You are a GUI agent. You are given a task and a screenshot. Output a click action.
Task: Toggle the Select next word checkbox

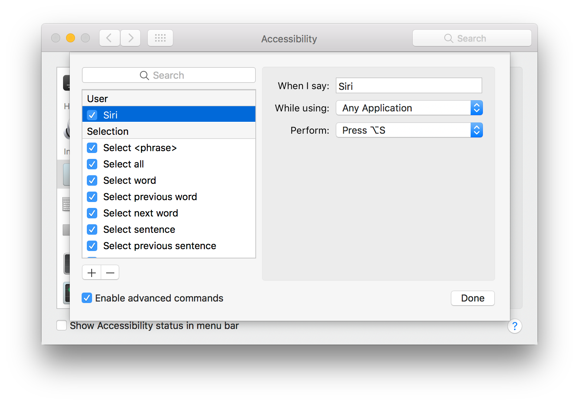[92, 213]
